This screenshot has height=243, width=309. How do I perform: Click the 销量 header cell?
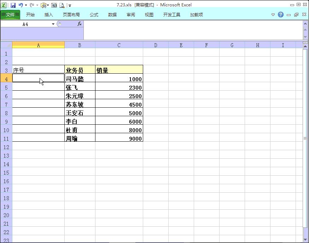tap(119, 69)
